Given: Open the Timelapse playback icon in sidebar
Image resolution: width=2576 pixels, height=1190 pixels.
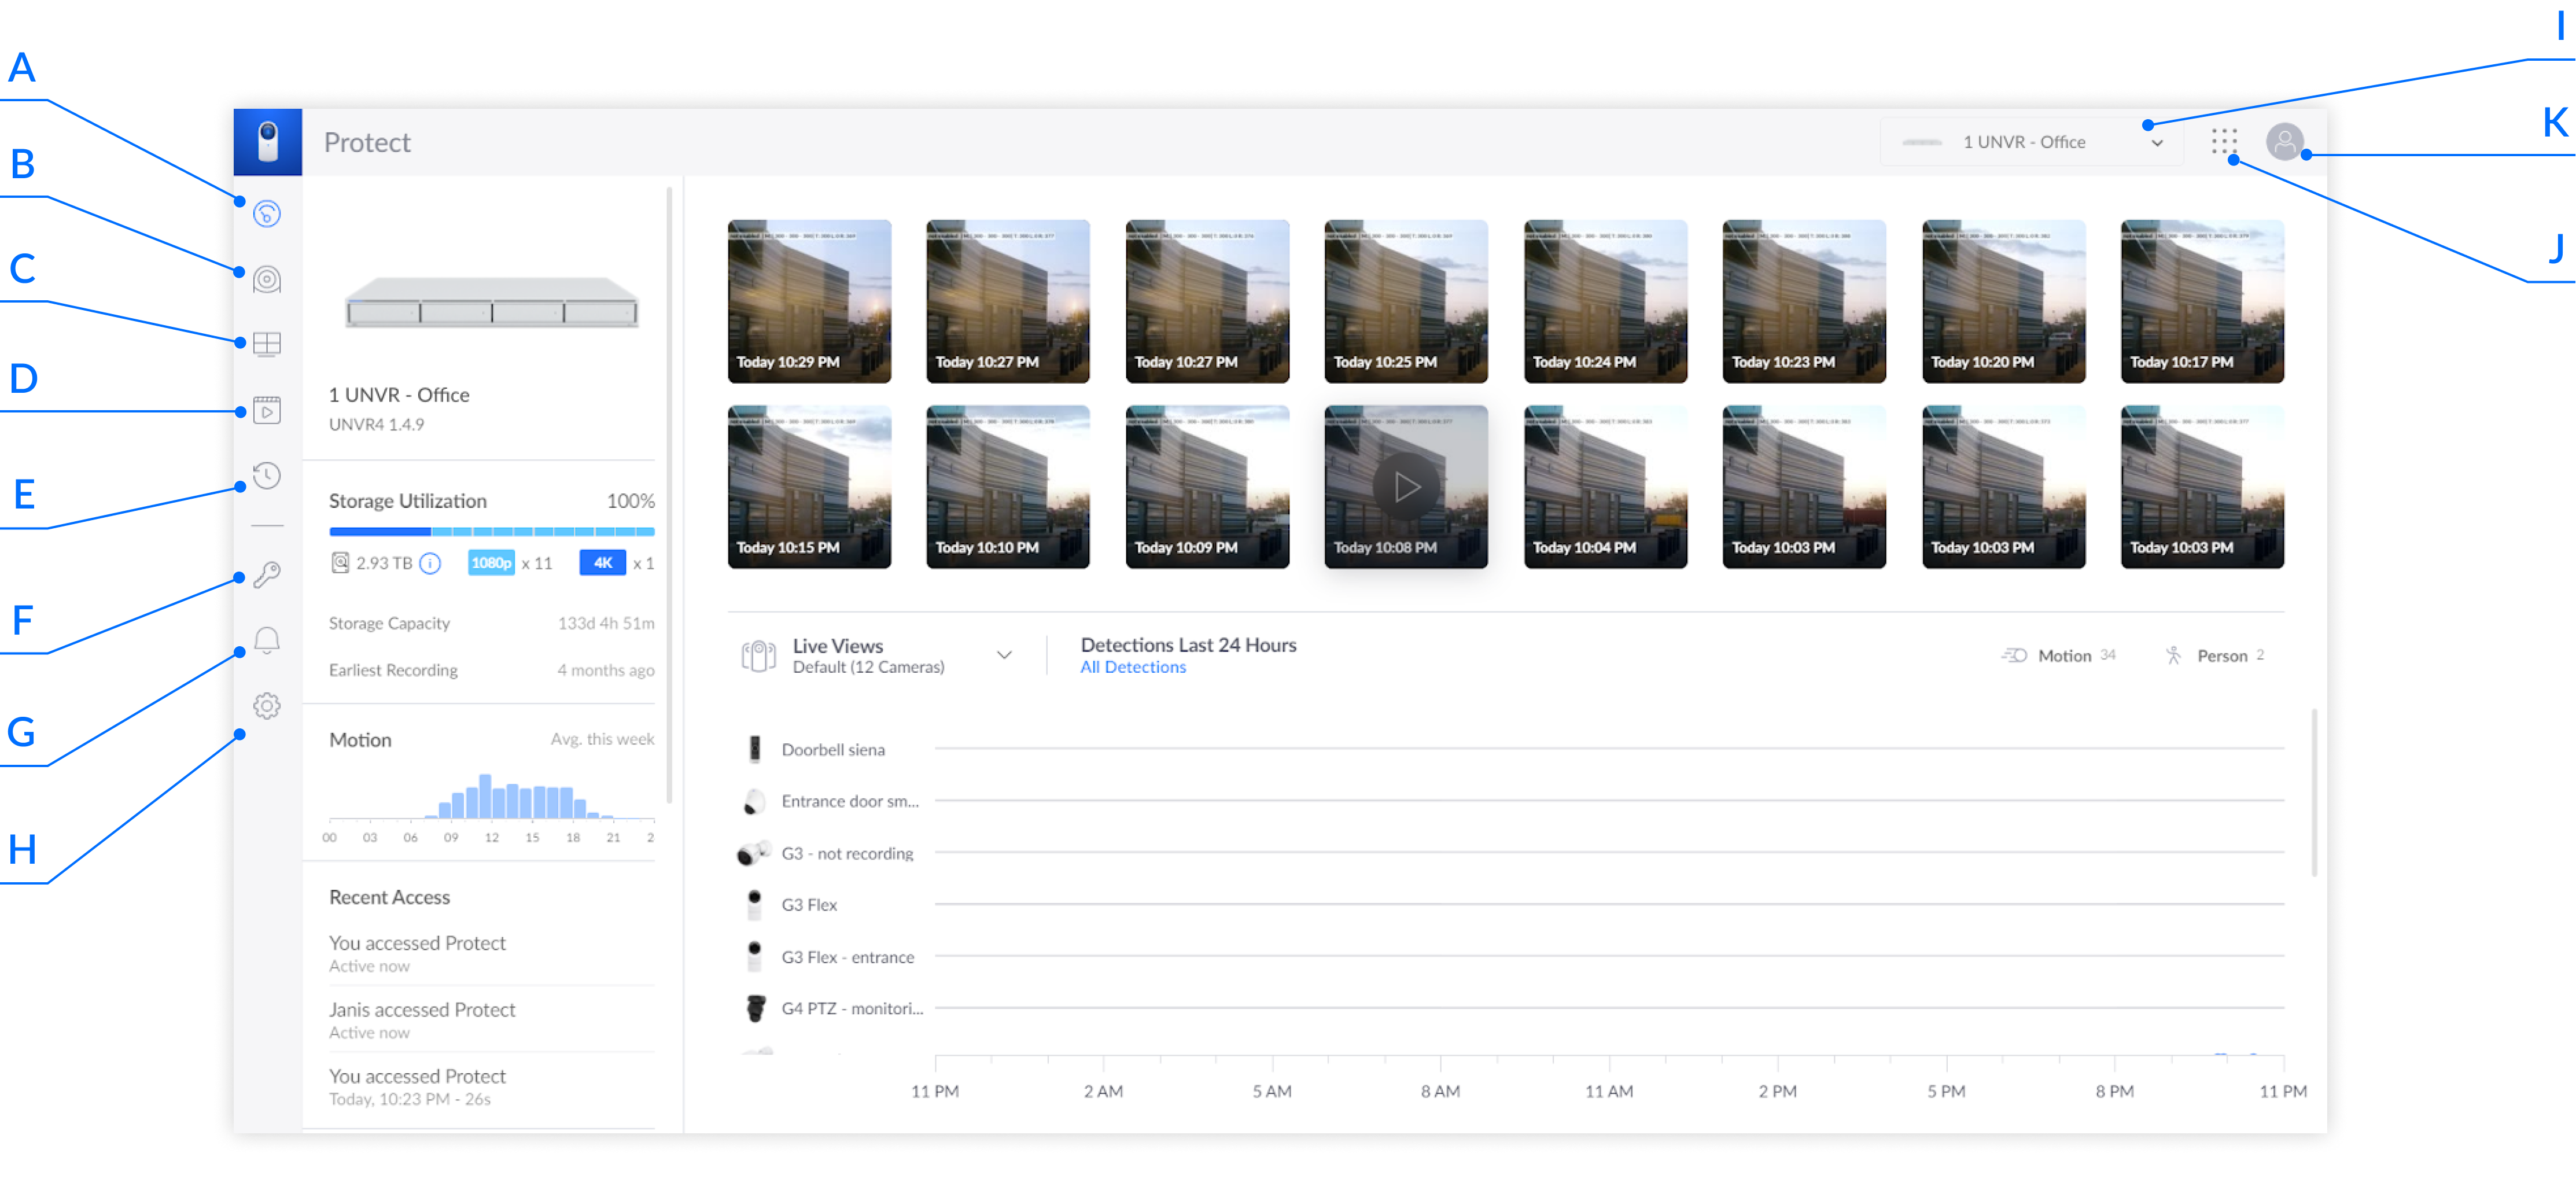Looking at the screenshot, I should [x=267, y=410].
